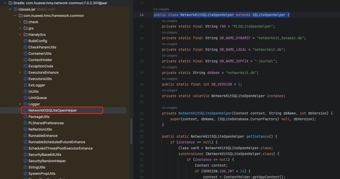Click the ExceptionCode class icon
This screenshot has height=179, width=340.
(26, 66)
